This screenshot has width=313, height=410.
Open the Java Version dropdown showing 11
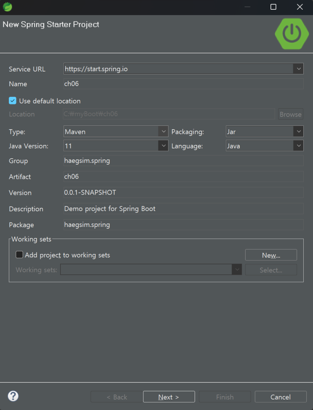[116, 146]
